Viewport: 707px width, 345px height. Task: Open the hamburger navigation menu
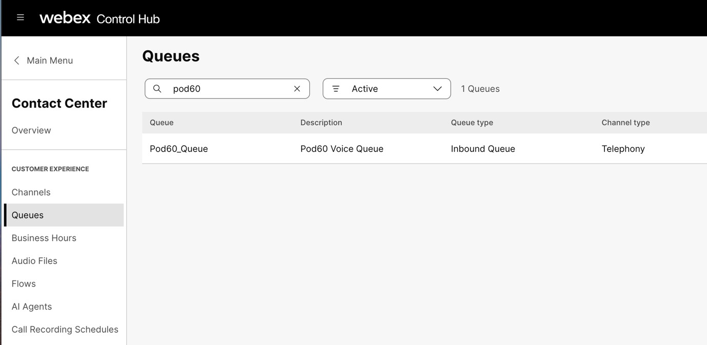pos(21,18)
